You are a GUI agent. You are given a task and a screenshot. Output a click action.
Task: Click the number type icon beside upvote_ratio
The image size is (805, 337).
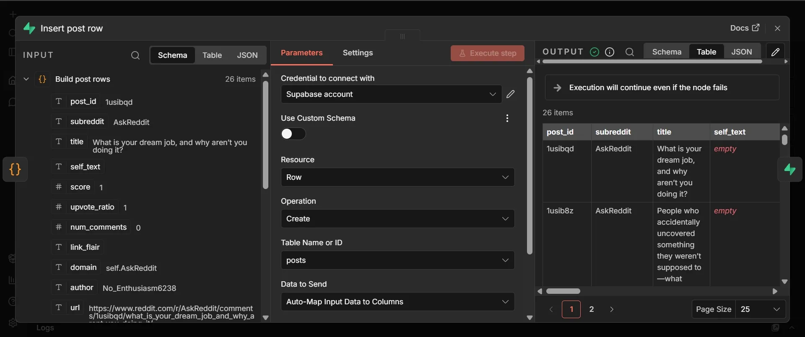click(x=59, y=207)
